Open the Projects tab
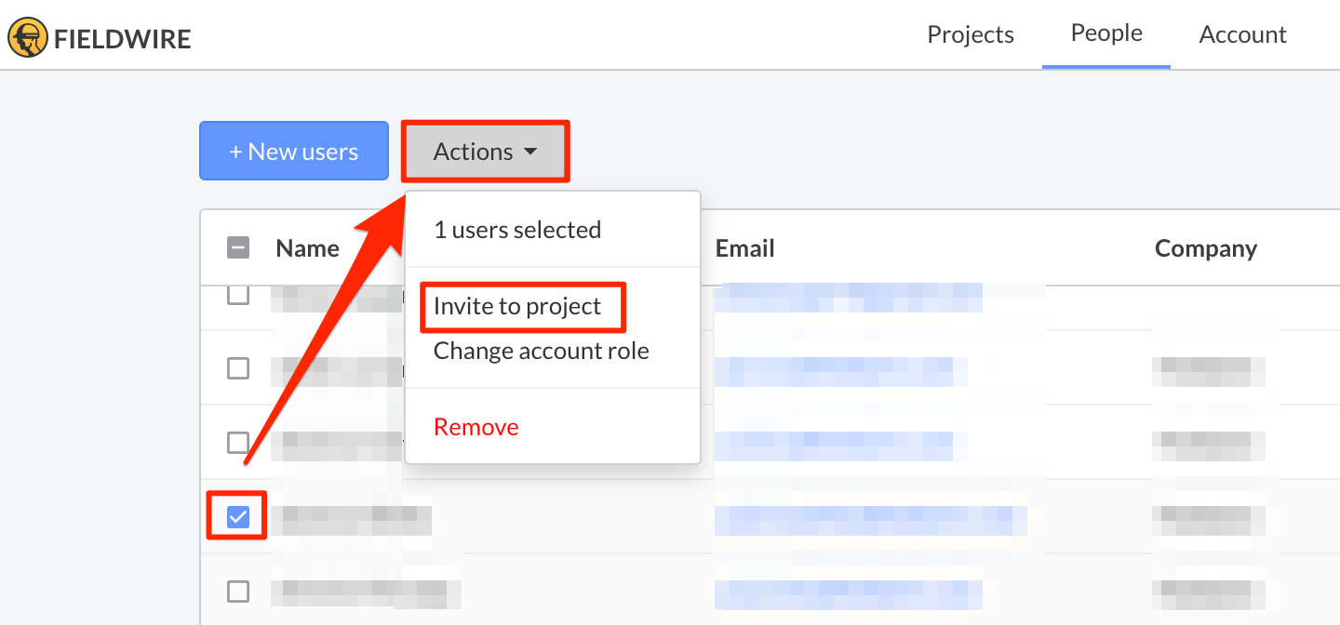 click(x=970, y=33)
